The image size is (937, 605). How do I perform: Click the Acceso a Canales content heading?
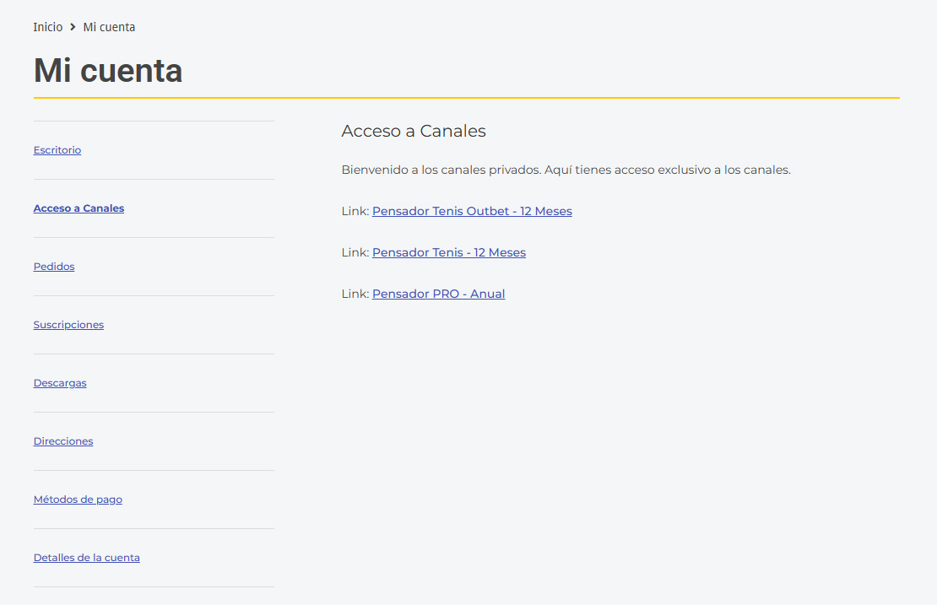(414, 131)
